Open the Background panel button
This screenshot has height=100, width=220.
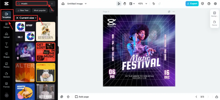[x=214, y=14]
